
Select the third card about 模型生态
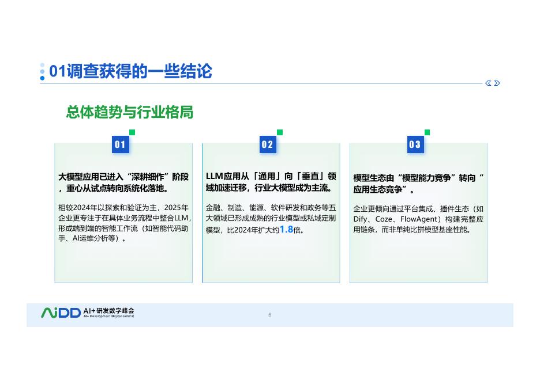[418, 213]
